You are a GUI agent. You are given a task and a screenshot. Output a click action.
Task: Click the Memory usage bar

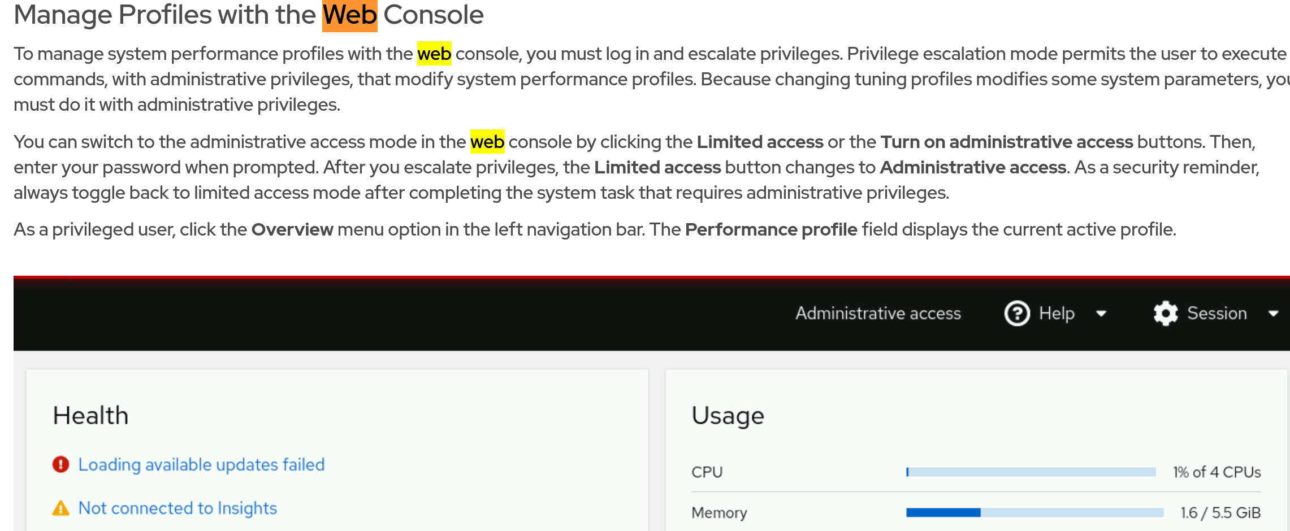(1034, 512)
